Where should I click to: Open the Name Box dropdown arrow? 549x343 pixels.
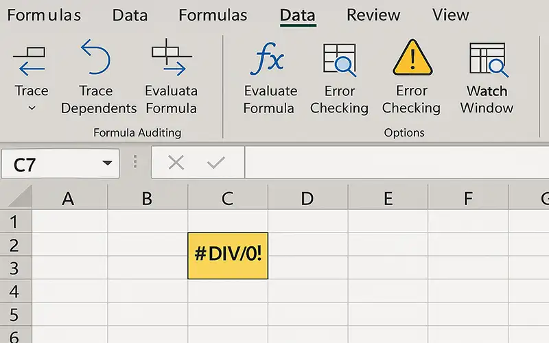(x=107, y=163)
